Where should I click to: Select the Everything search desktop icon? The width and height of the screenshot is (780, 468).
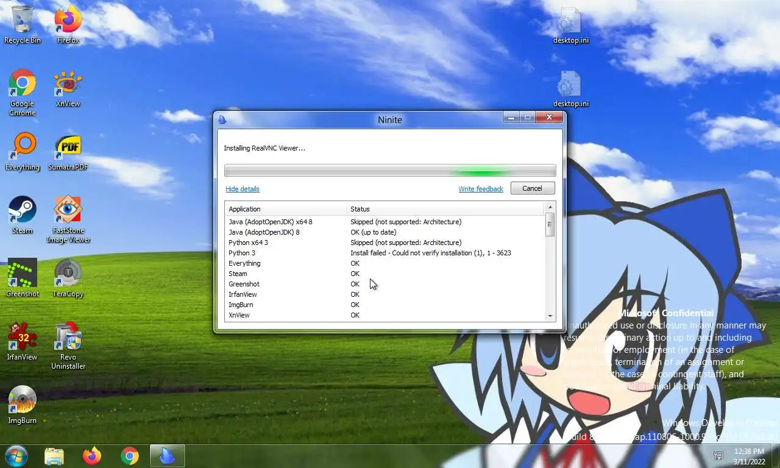(x=23, y=152)
